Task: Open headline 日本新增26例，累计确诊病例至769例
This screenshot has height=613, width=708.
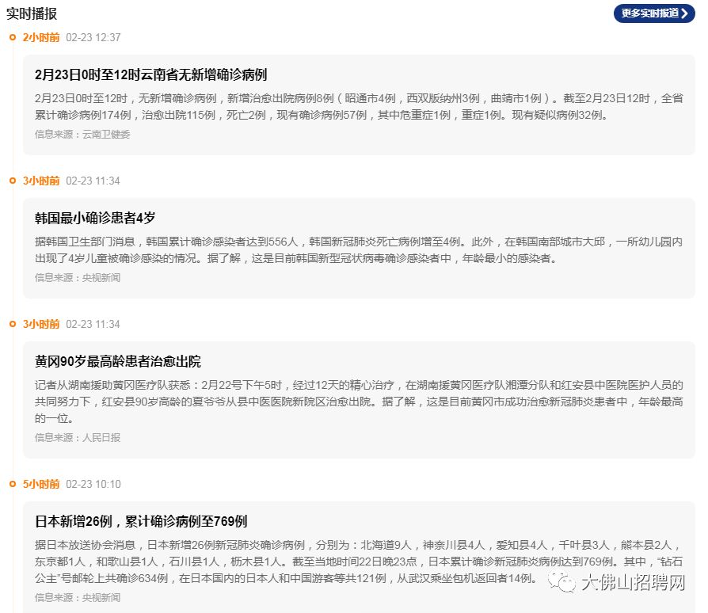Action: [x=141, y=521]
